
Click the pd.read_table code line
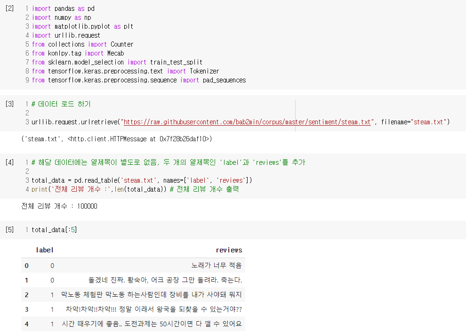click(142, 180)
